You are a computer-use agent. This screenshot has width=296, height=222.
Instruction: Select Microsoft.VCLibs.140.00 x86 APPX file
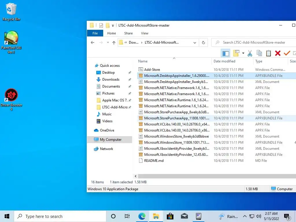coord(177,130)
